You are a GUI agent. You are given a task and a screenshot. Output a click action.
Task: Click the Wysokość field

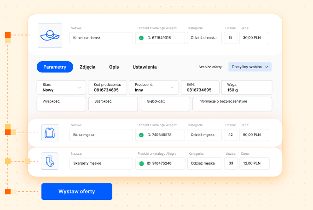61,104
